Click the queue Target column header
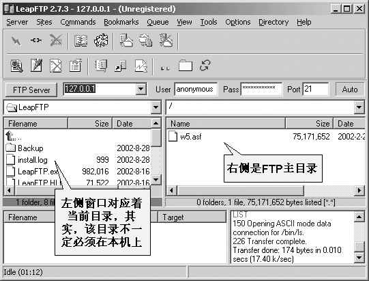This screenshot has height=281, width=369. 192,217
